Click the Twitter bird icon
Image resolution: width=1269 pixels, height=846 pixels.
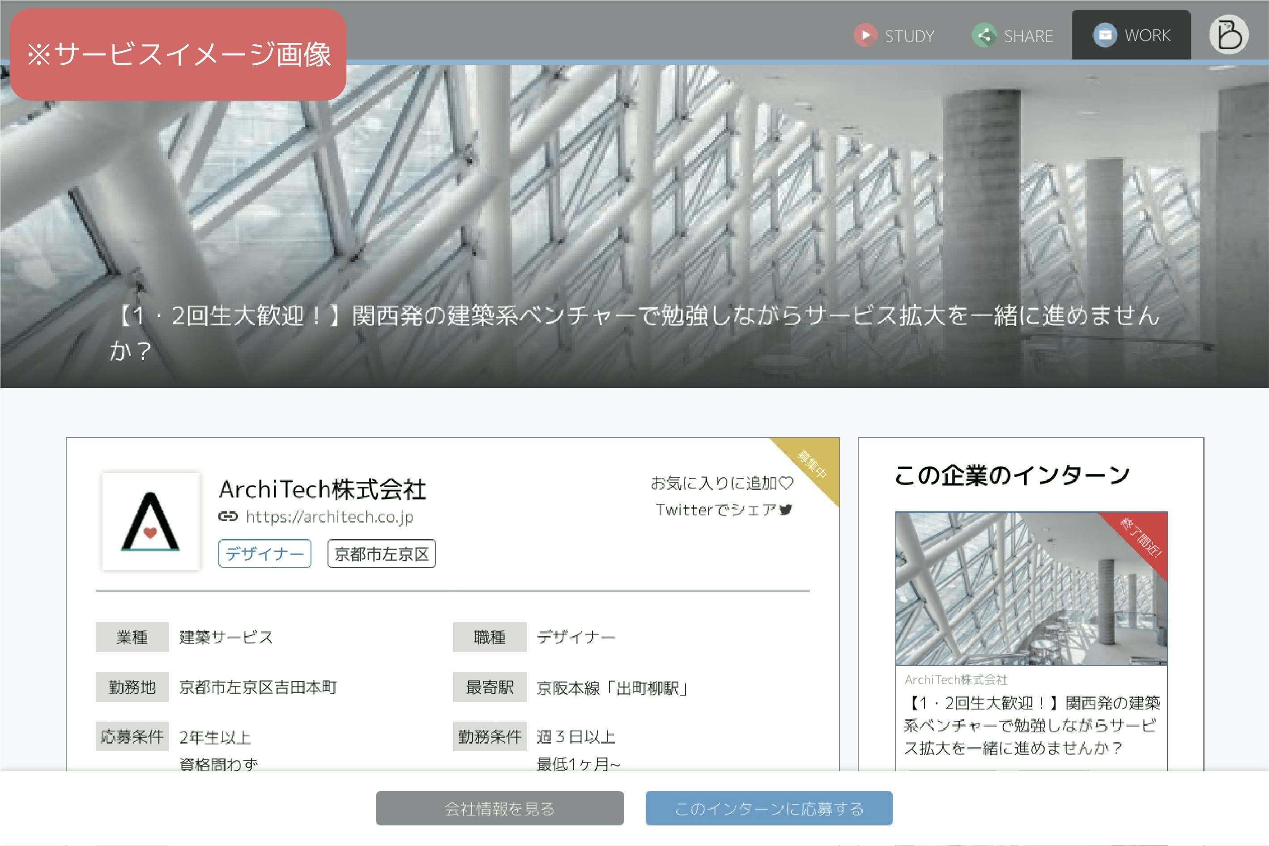click(786, 509)
